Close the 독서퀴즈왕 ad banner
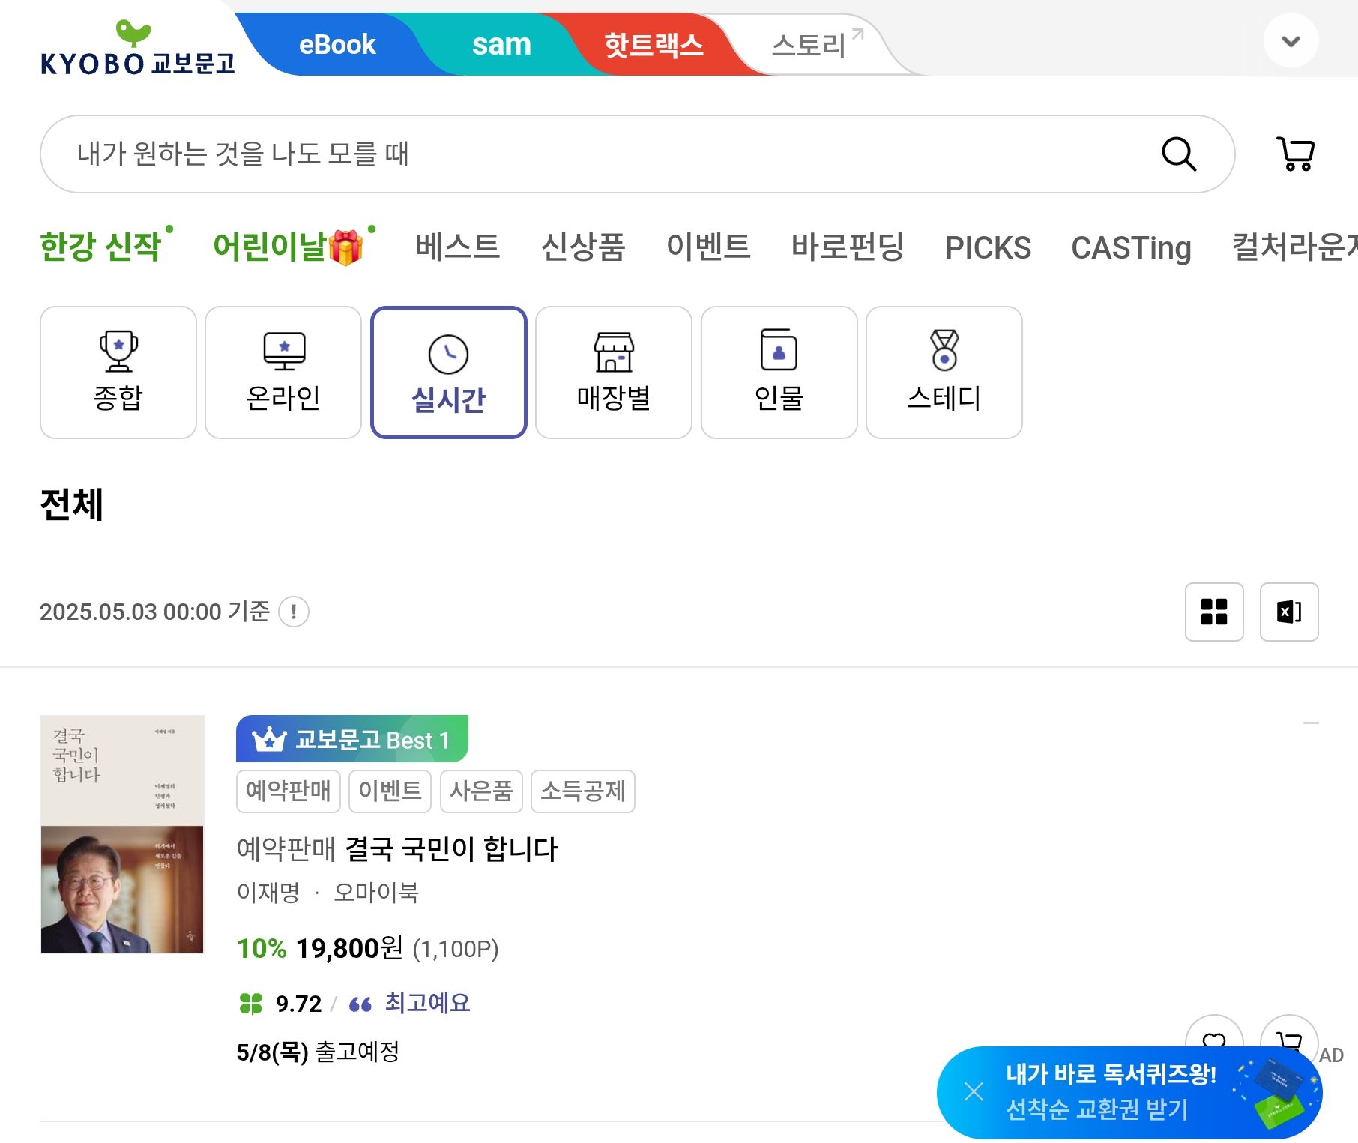The image size is (1358, 1143). click(974, 1091)
